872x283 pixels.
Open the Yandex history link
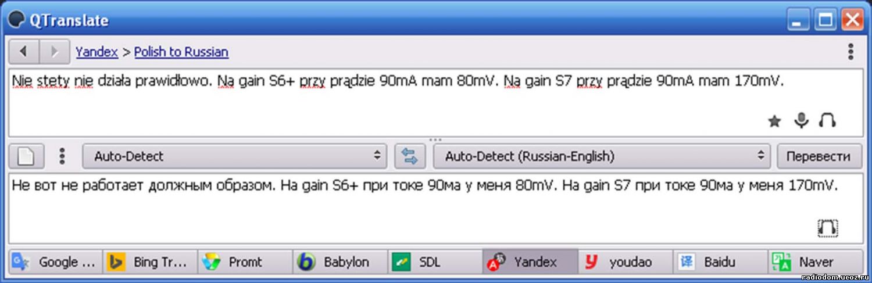tap(97, 52)
